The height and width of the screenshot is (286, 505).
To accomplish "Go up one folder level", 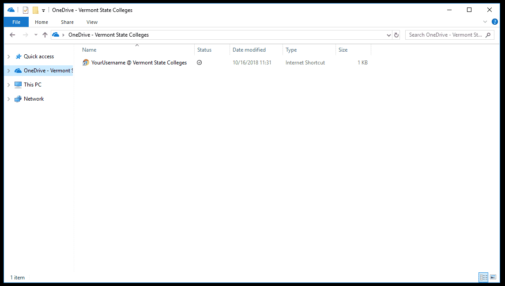I will (x=45, y=35).
